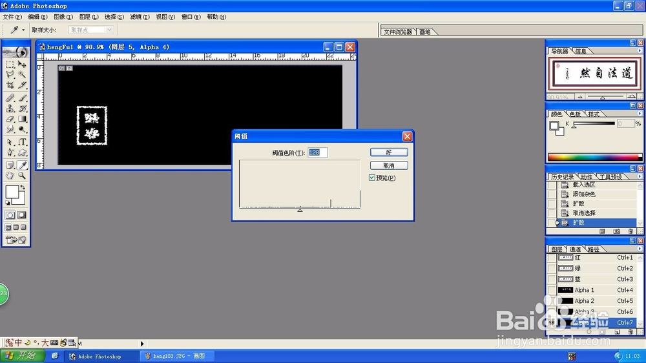Image resolution: width=646 pixels, height=363 pixels.
Task: Create new document from current state icon
Action: click(602, 232)
